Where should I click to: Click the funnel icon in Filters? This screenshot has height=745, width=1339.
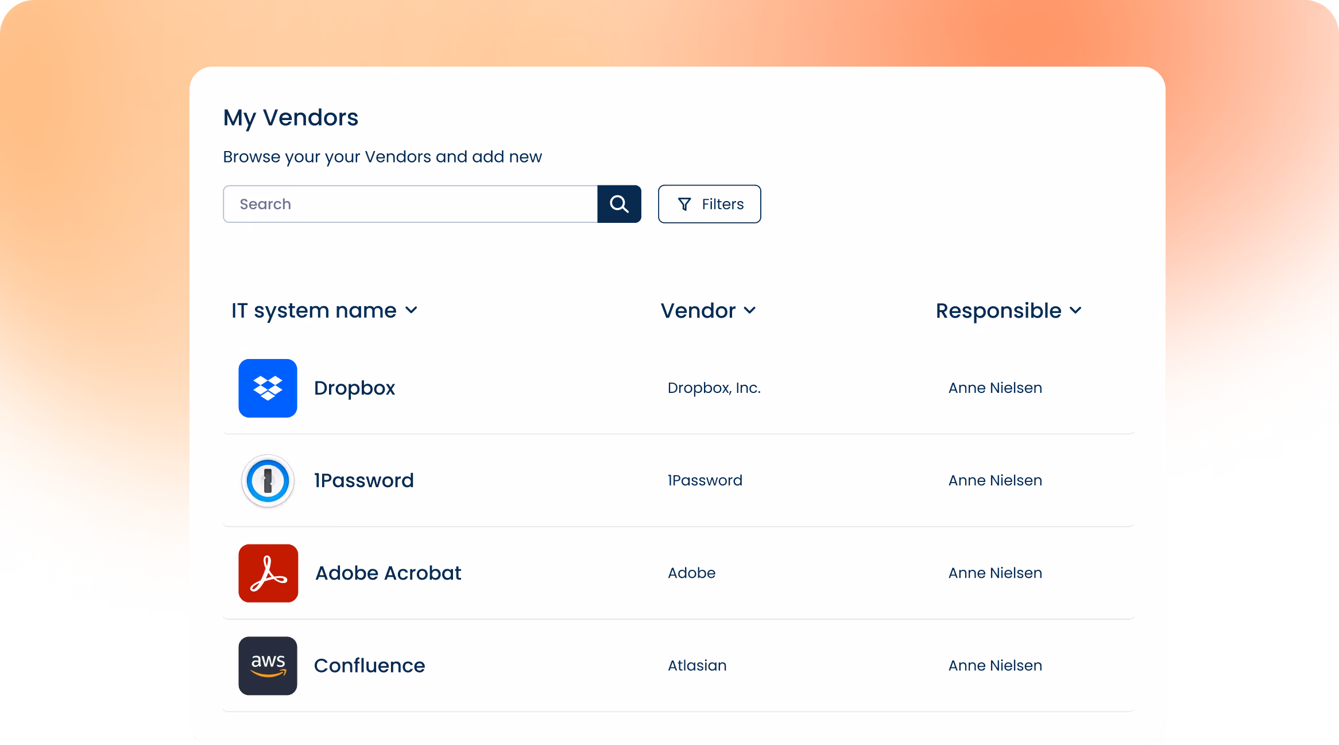(684, 204)
